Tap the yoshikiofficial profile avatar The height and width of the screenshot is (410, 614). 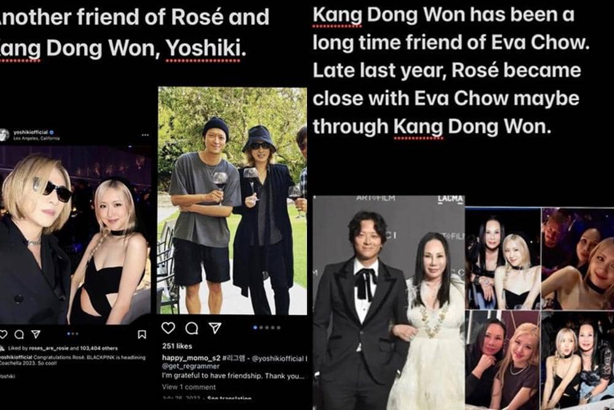pos(4,135)
